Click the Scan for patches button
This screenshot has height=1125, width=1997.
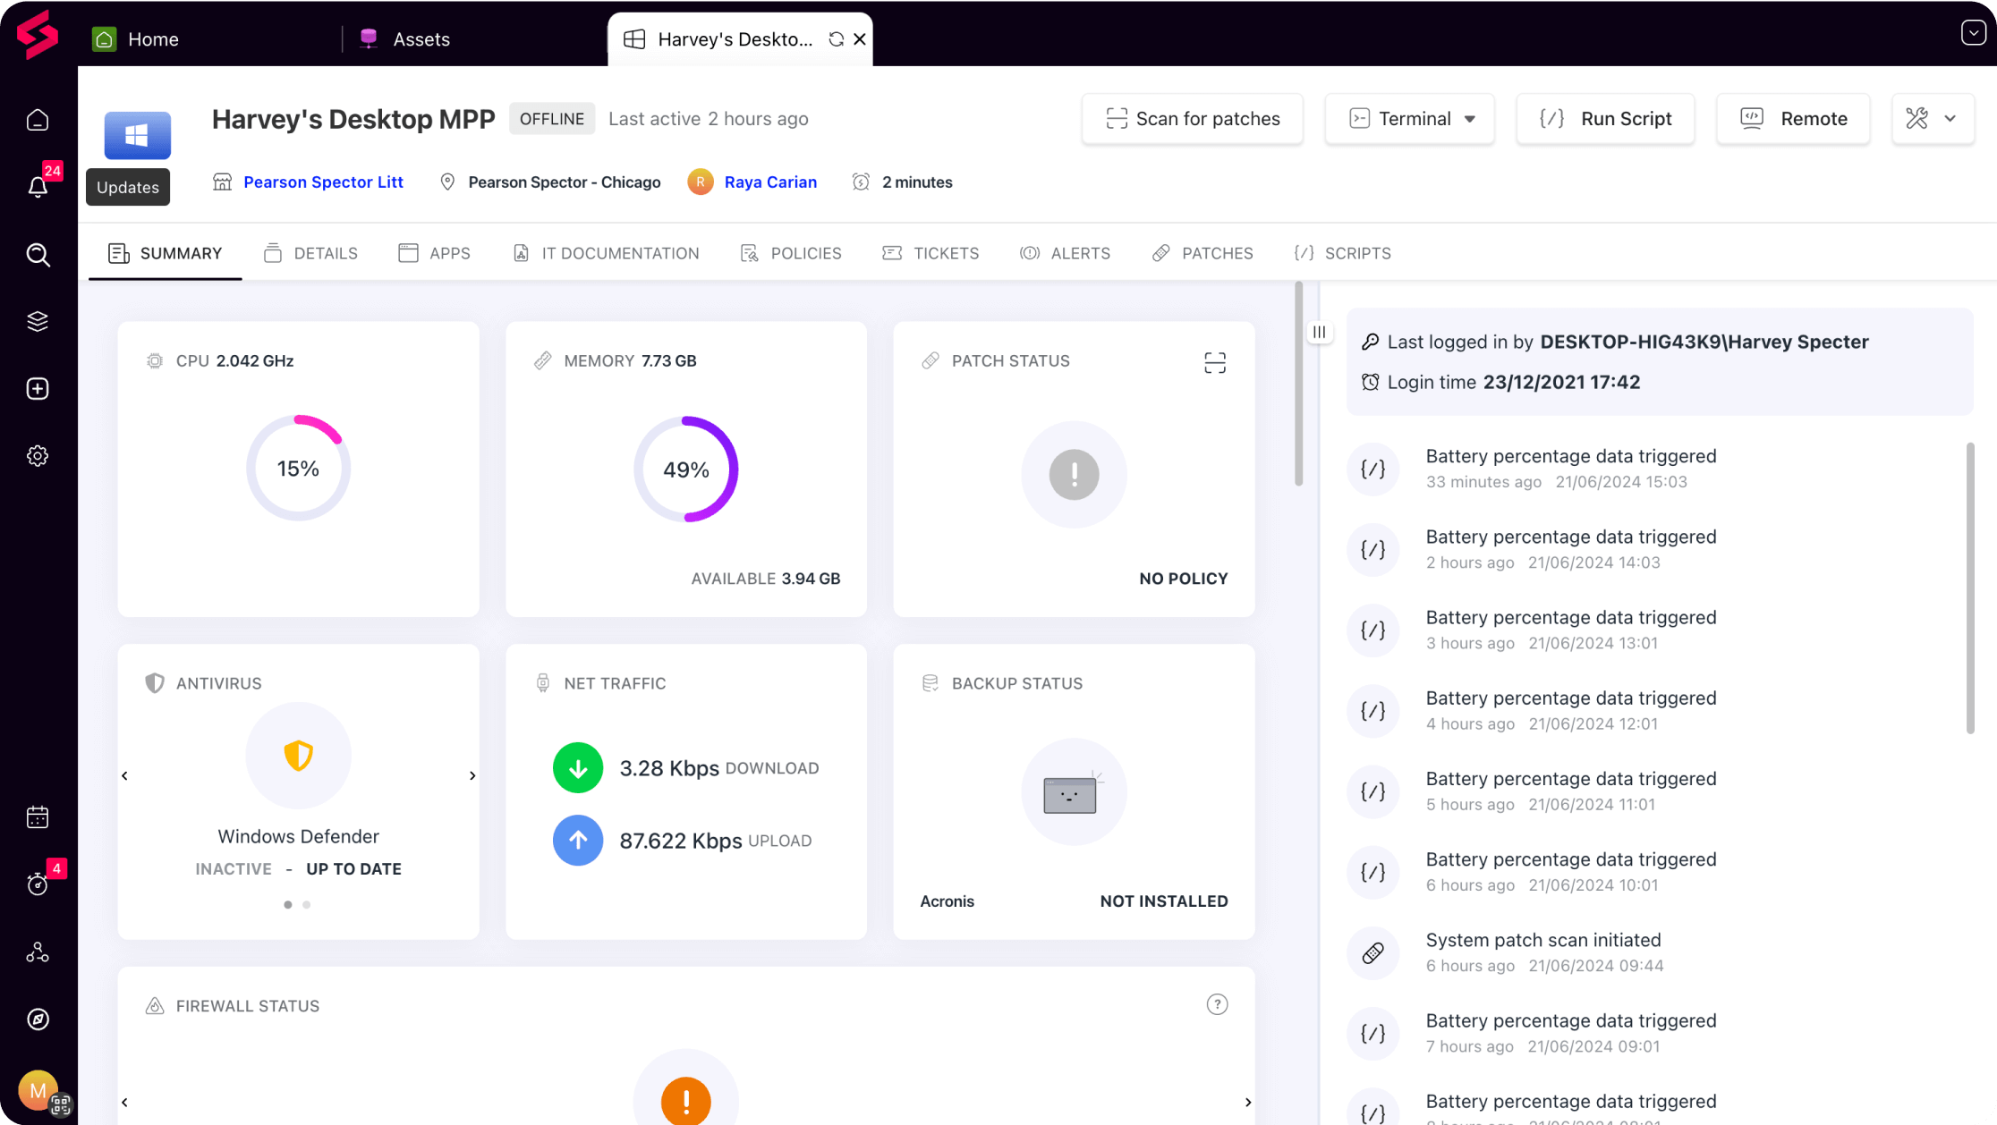(x=1192, y=119)
